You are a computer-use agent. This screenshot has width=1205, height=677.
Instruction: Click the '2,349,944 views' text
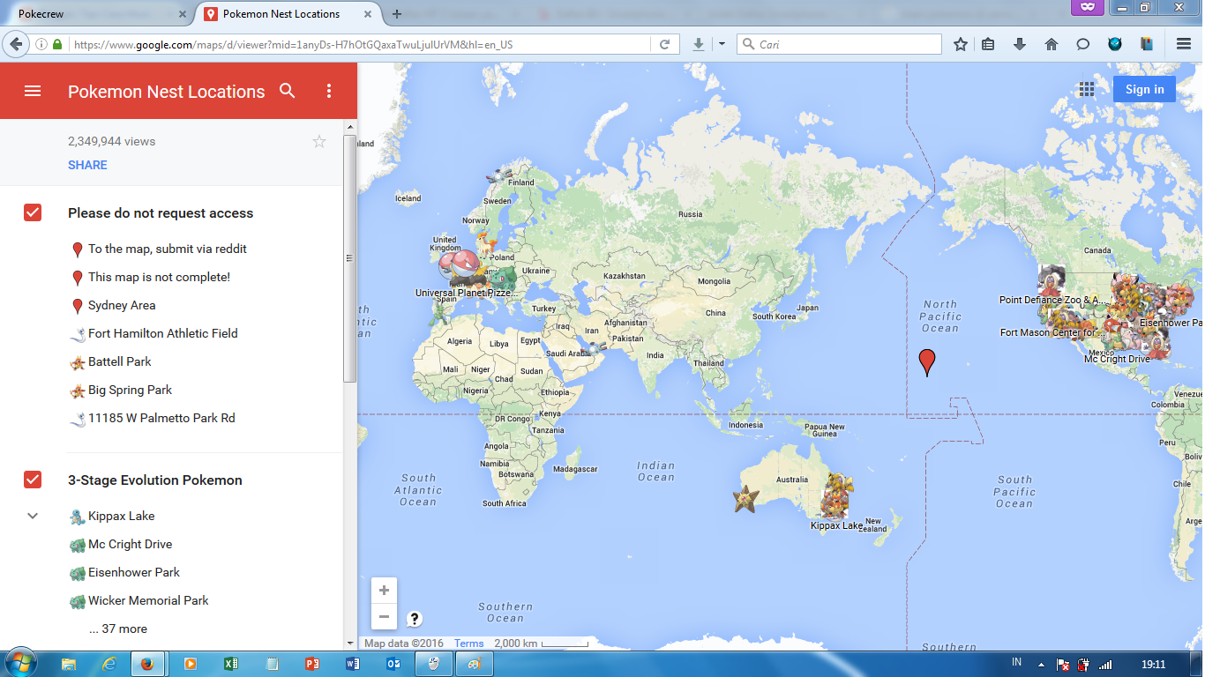pos(112,141)
